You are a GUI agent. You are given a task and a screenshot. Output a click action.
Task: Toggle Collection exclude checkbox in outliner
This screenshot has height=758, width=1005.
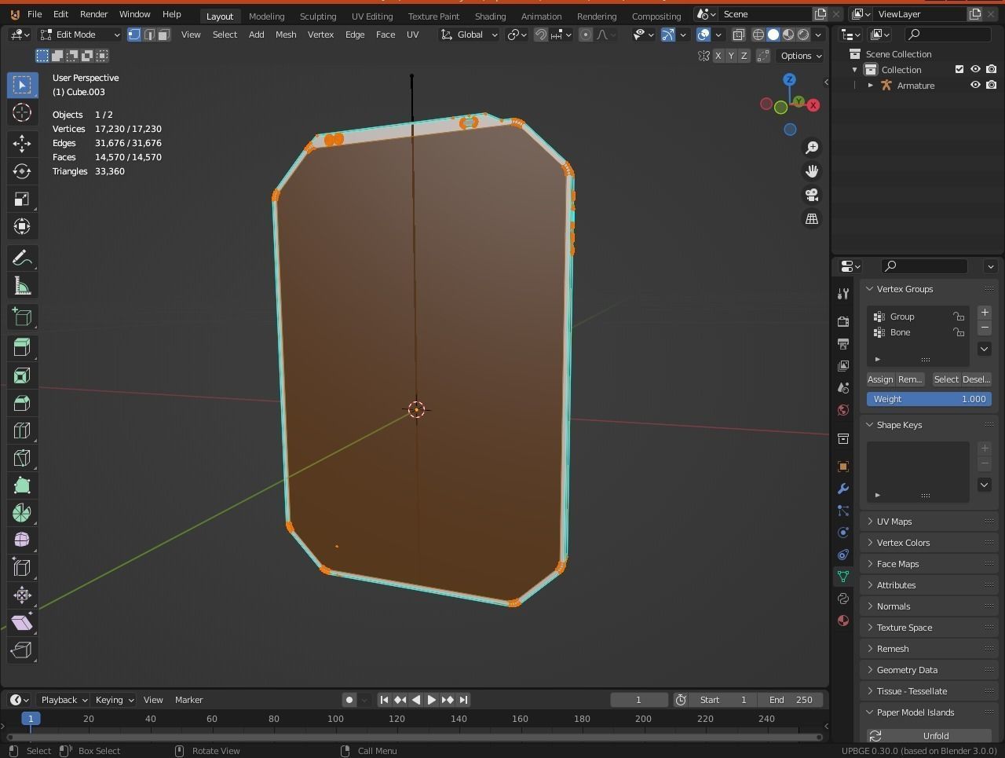[959, 69]
